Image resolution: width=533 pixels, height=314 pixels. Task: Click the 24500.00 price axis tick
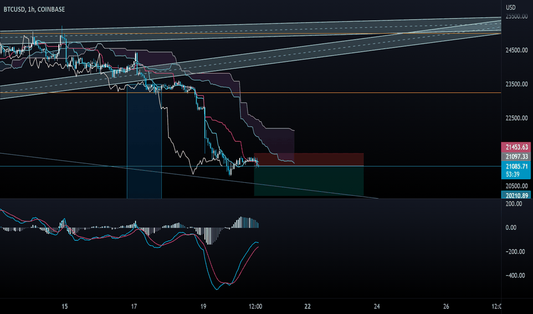pos(516,50)
